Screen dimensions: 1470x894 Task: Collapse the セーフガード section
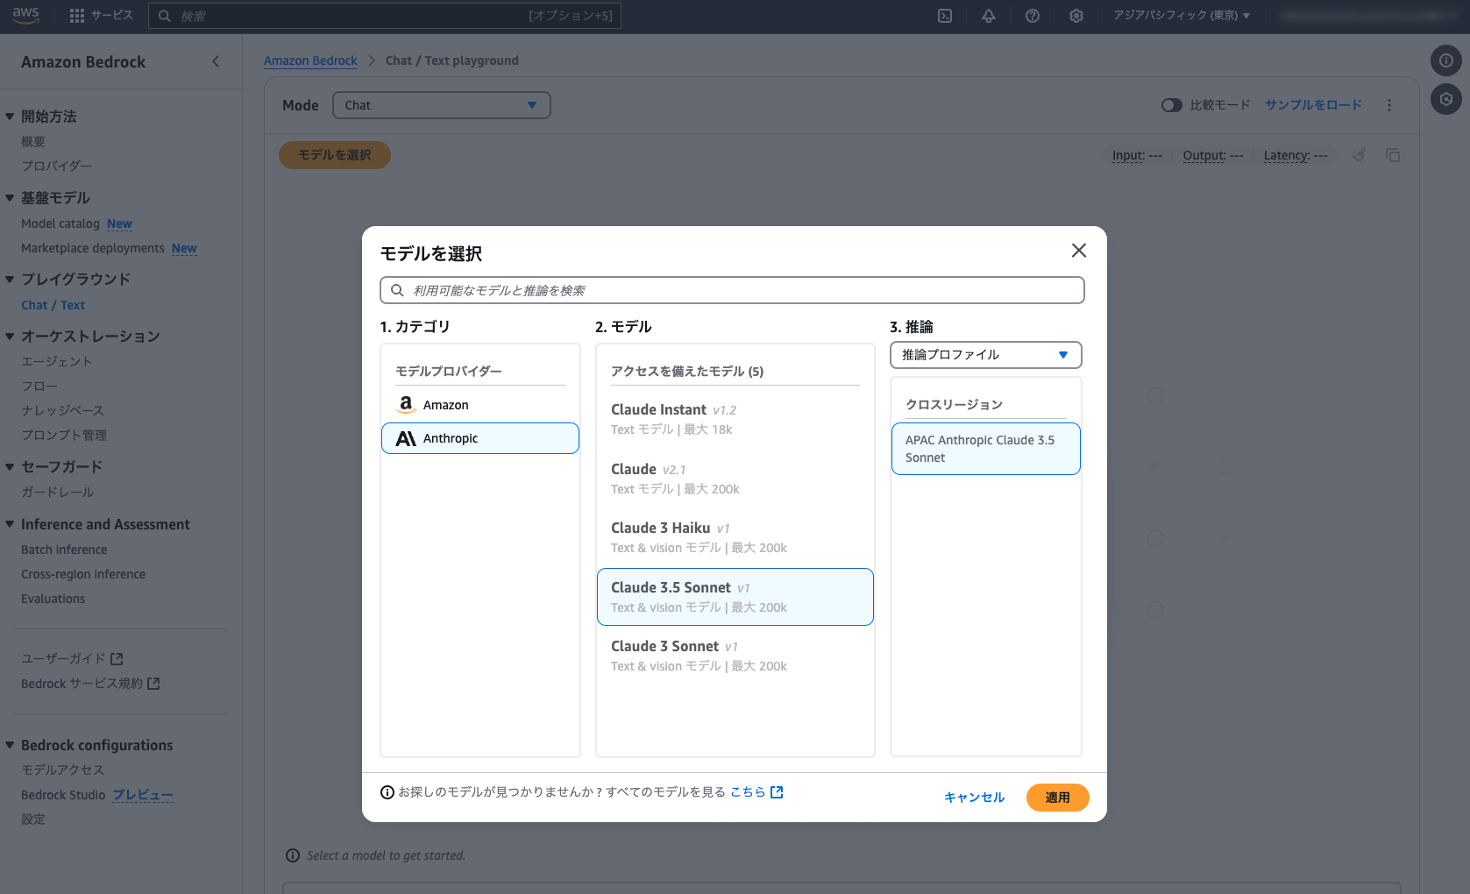pos(10,467)
